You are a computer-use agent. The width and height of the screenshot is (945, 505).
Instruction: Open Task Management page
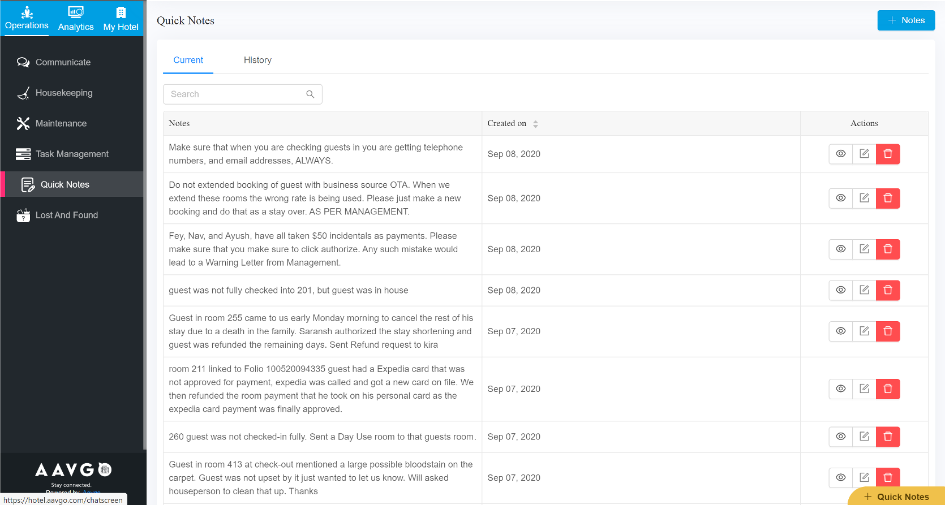point(71,154)
